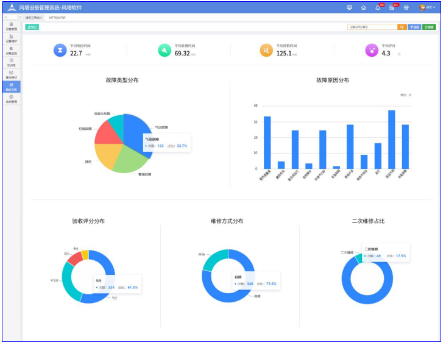
Task: Click the blue 筛选 filter button
Action: tap(414, 27)
